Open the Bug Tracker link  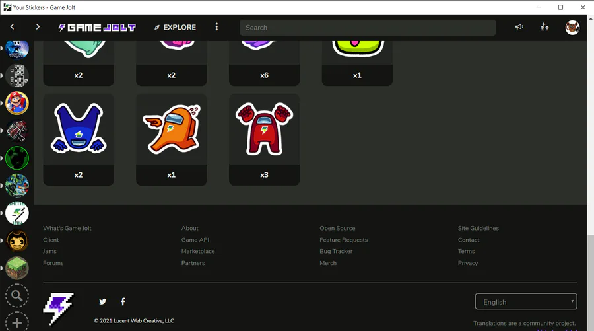click(336, 251)
